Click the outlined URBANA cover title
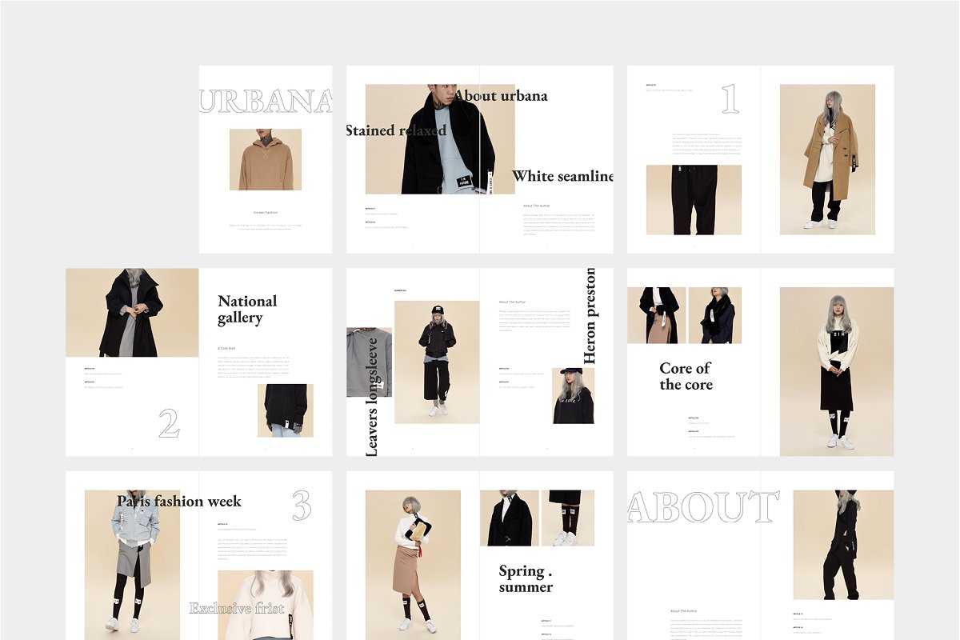 (x=266, y=102)
